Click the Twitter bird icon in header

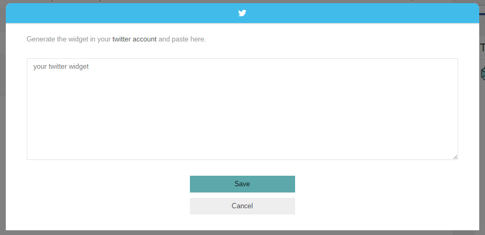(242, 13)
